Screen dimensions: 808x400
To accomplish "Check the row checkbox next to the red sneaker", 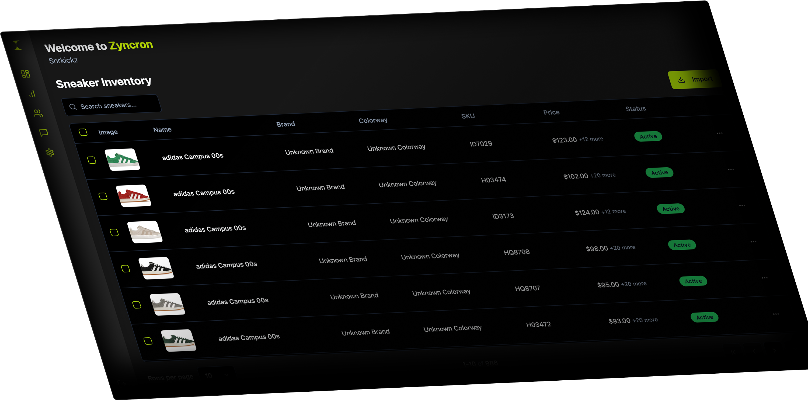I will tap(103, 196).
